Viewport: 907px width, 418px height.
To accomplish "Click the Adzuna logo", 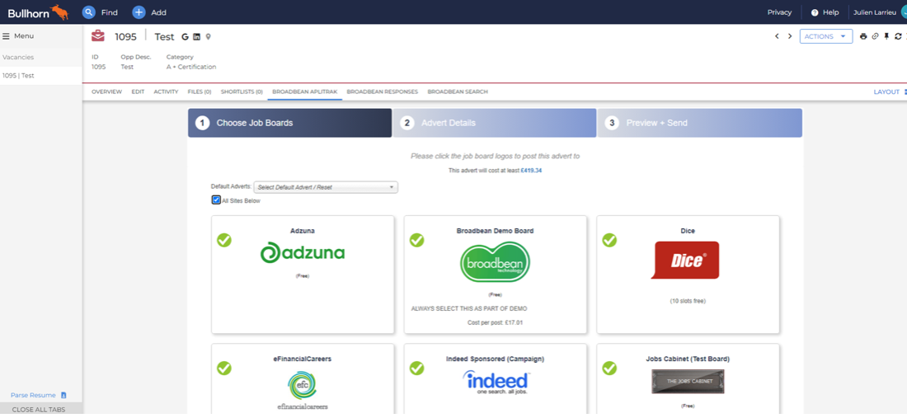I will (x=303, y=253).
